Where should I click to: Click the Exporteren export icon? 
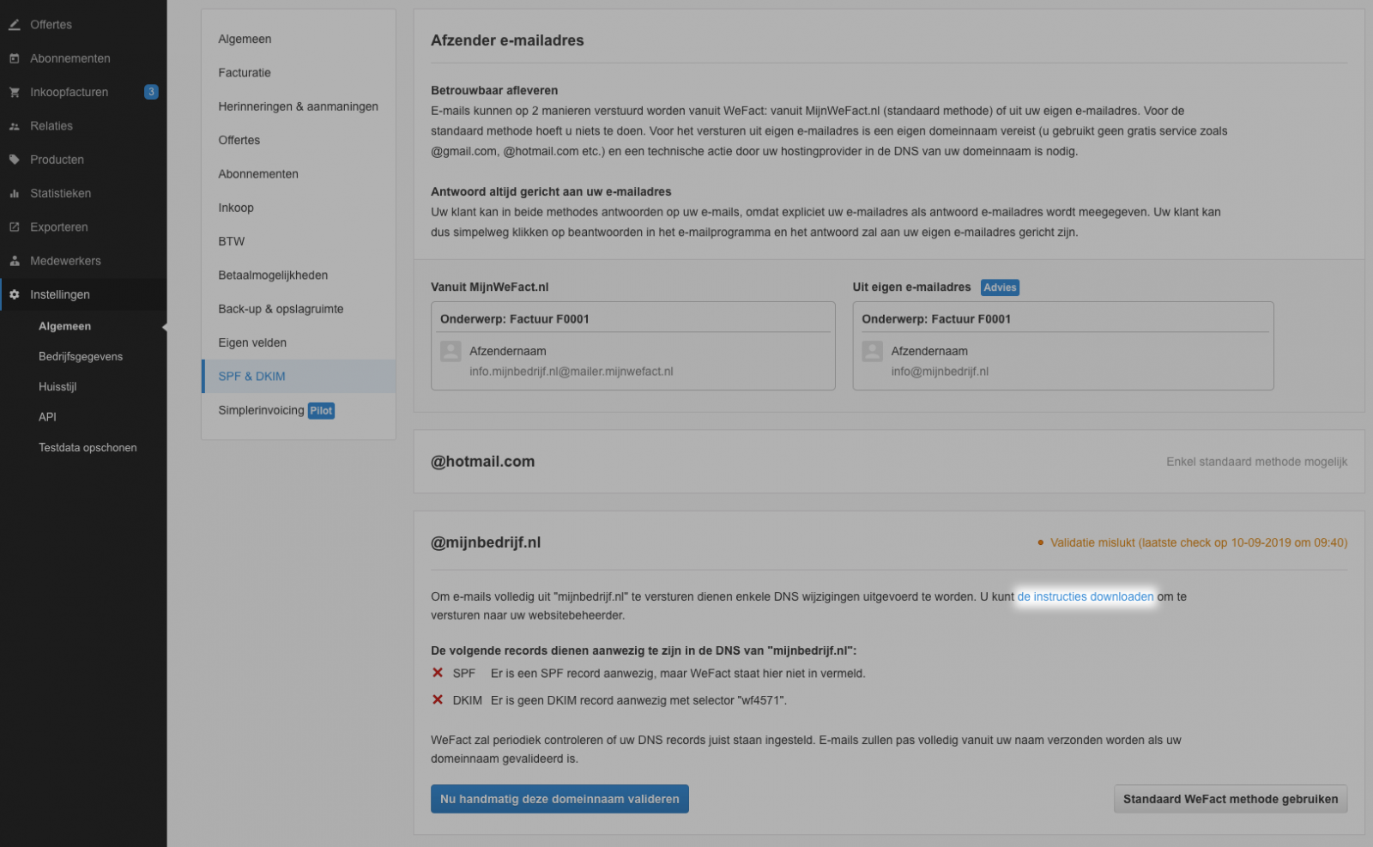[15, 227]
